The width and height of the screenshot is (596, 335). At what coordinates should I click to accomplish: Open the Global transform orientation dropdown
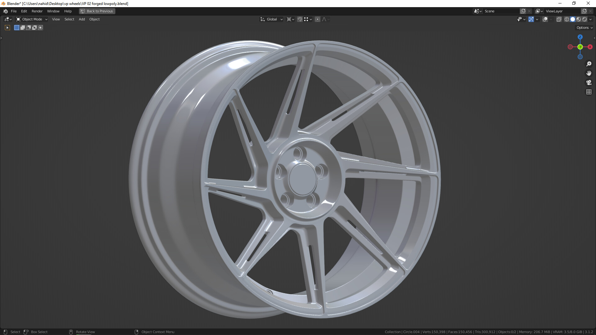(272, 19)
